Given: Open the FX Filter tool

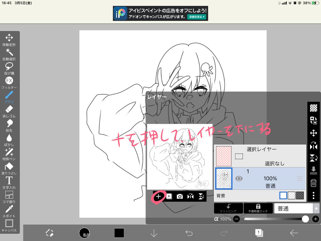Looking at the screenshot, I should [9, 82].
